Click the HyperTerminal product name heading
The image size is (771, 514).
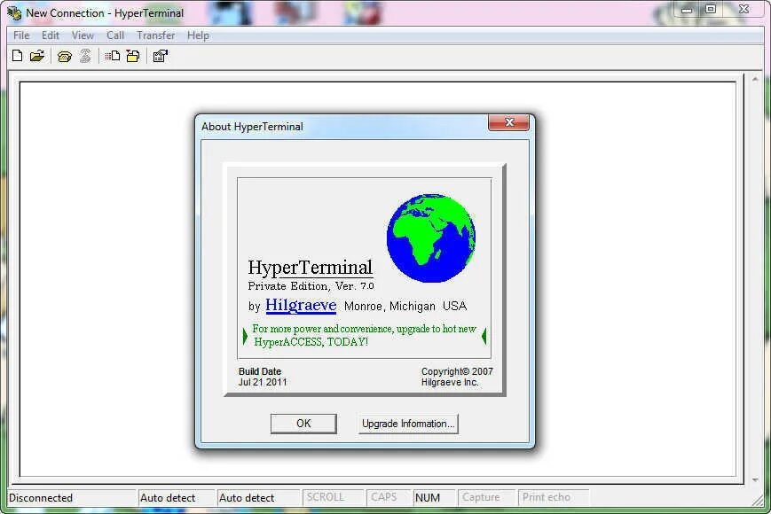pyautogui.click(x=310, y=267)
